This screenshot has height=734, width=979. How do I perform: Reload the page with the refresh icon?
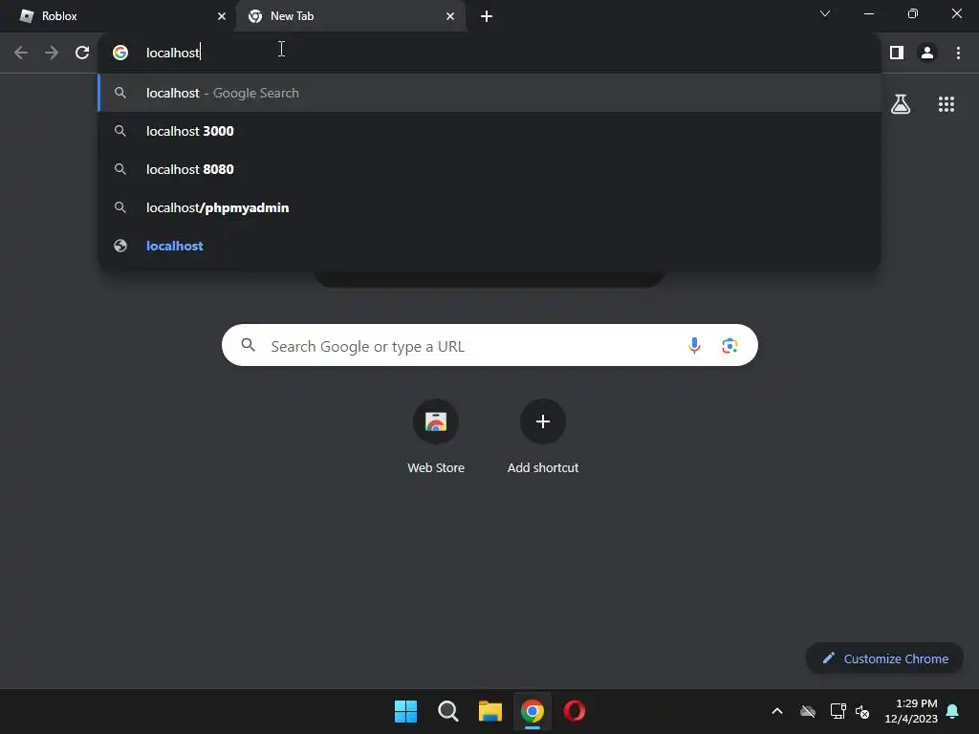click(82, 53)
